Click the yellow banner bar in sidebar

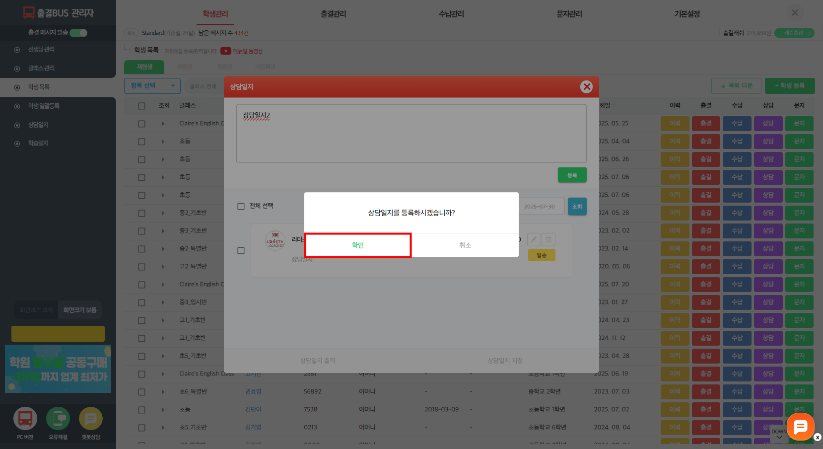pyautogui.click(x=58, y=334)
